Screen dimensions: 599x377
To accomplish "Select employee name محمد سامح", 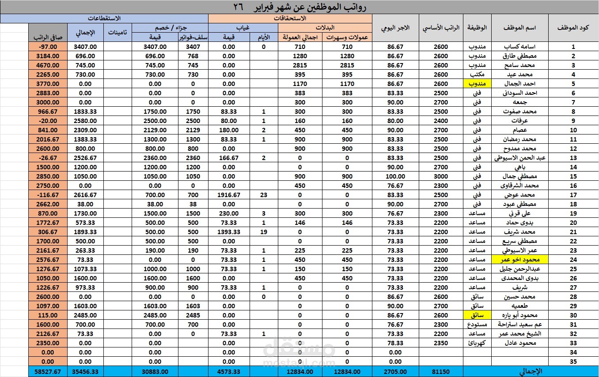I will click(519, 65).
